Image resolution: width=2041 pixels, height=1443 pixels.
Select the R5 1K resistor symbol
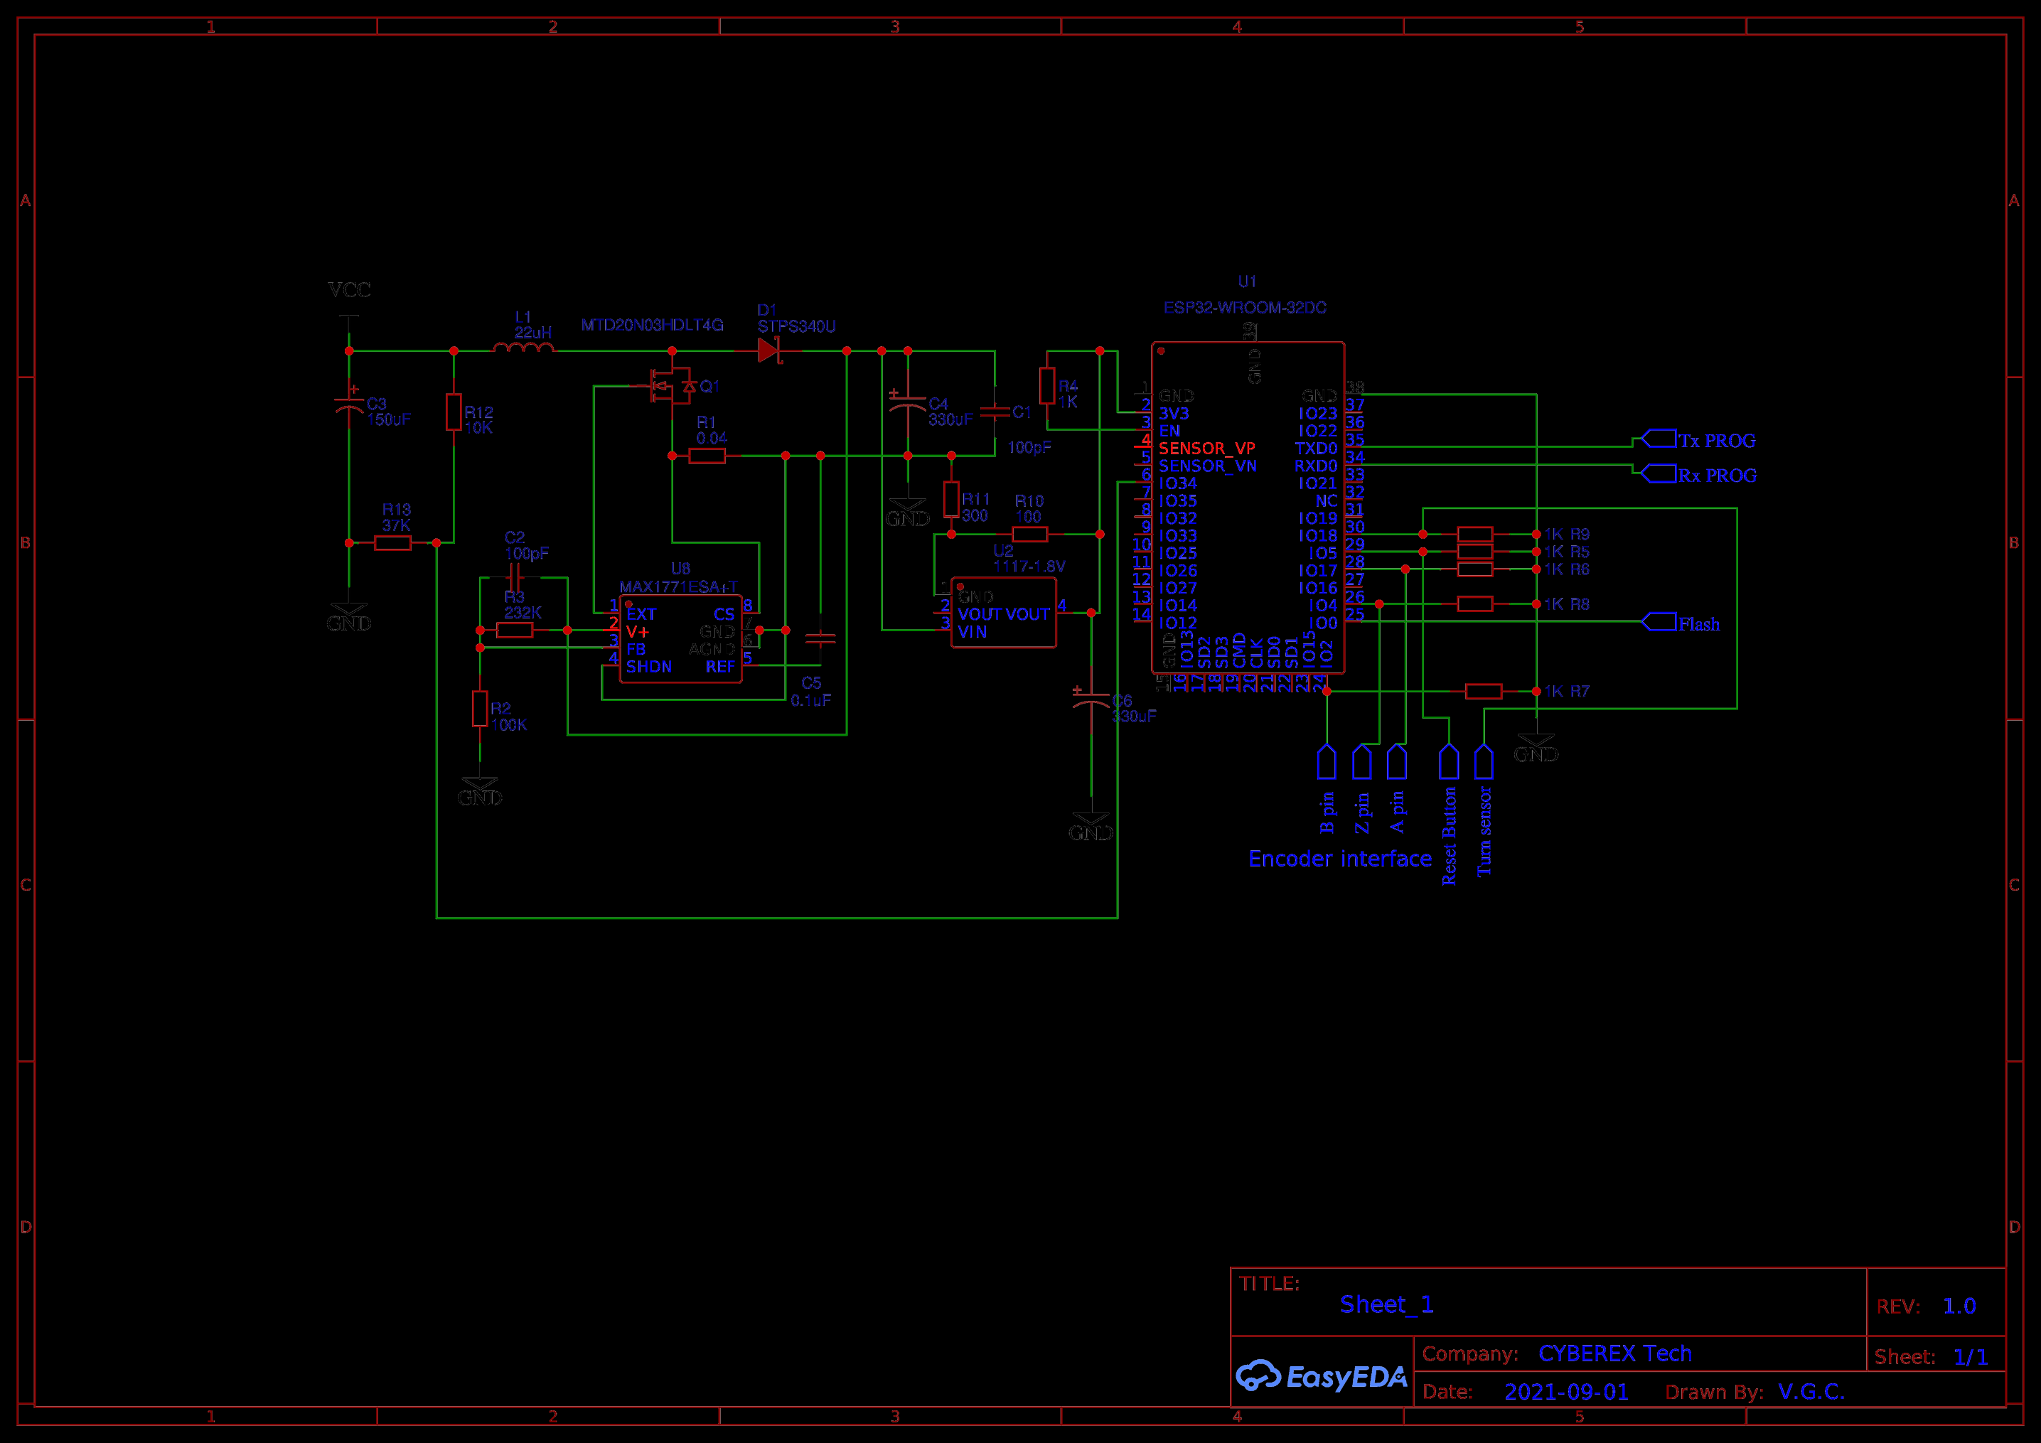click(x=1474, y=552)
